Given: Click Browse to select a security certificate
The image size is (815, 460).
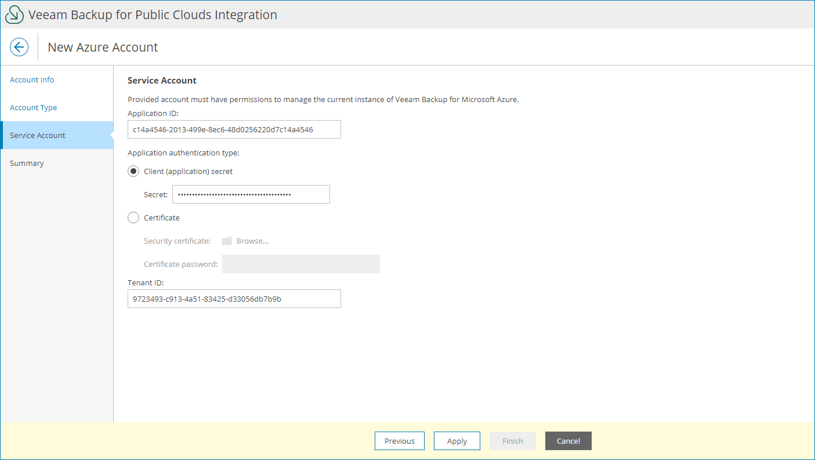Looking at the screenshot, I should [252, 241].
